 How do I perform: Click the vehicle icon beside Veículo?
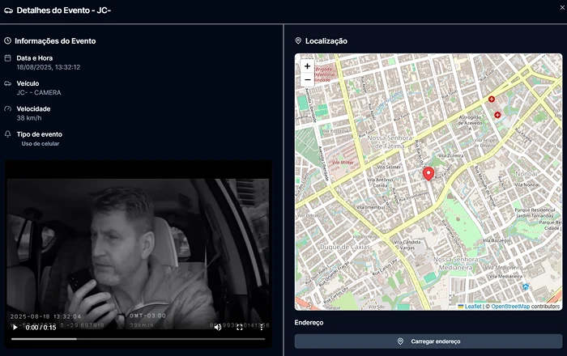[7, 83]
